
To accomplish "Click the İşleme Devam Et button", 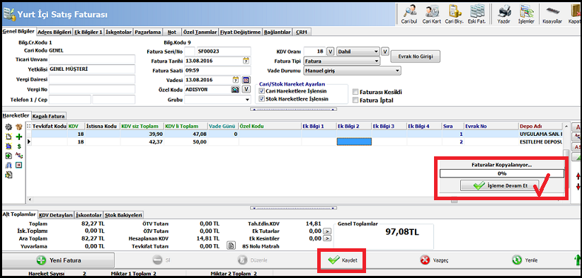I will click(x=500, y=186).
